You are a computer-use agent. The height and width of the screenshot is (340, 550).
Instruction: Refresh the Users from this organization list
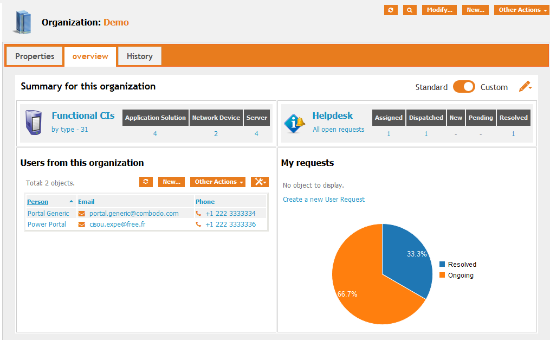click(146, 182)
